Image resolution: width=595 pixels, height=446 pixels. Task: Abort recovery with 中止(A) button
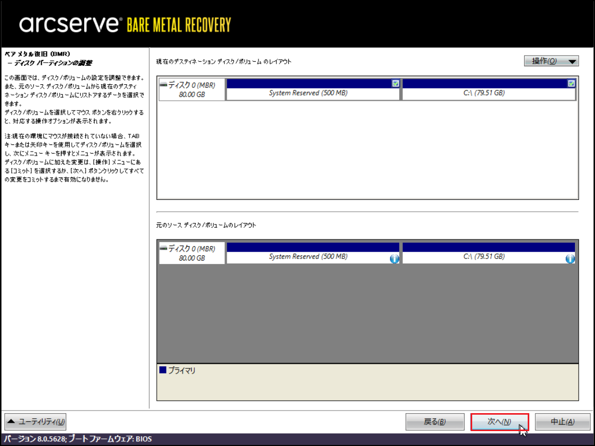pyautogui.click(x=562, y=422)
